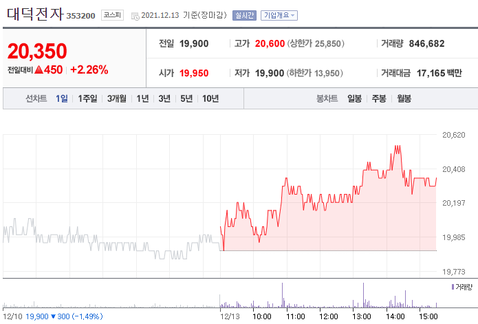The image size is (478, 324).
Task: Open the 일봉 candle chart
Action: coord(354,98)
